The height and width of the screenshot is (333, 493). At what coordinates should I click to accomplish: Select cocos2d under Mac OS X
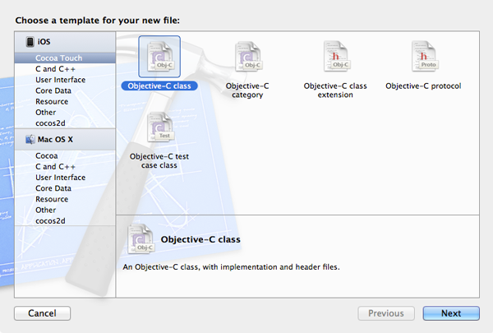(65, 220)
